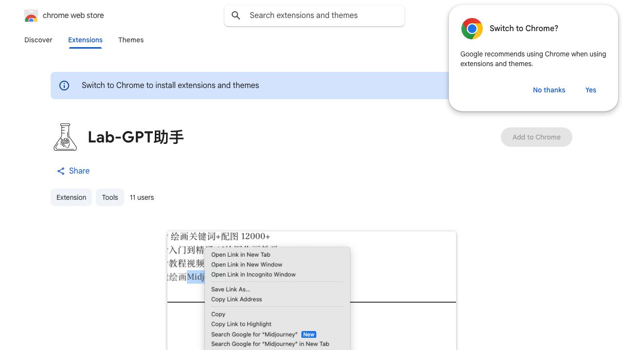Open the Tools category chip

pos(110,197)
